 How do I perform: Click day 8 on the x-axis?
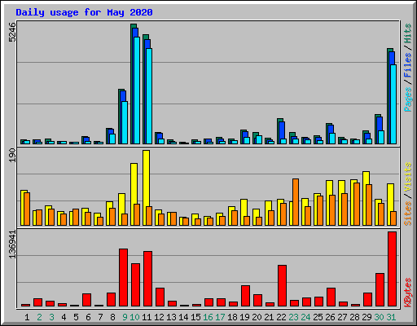tap(112, 317)
